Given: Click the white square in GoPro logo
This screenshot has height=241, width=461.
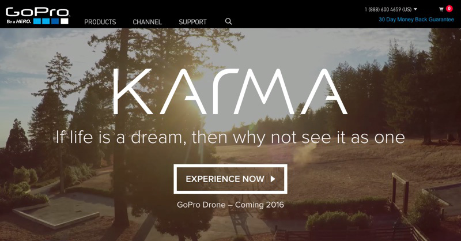Looking at the screenshot, I should point(65,21).
